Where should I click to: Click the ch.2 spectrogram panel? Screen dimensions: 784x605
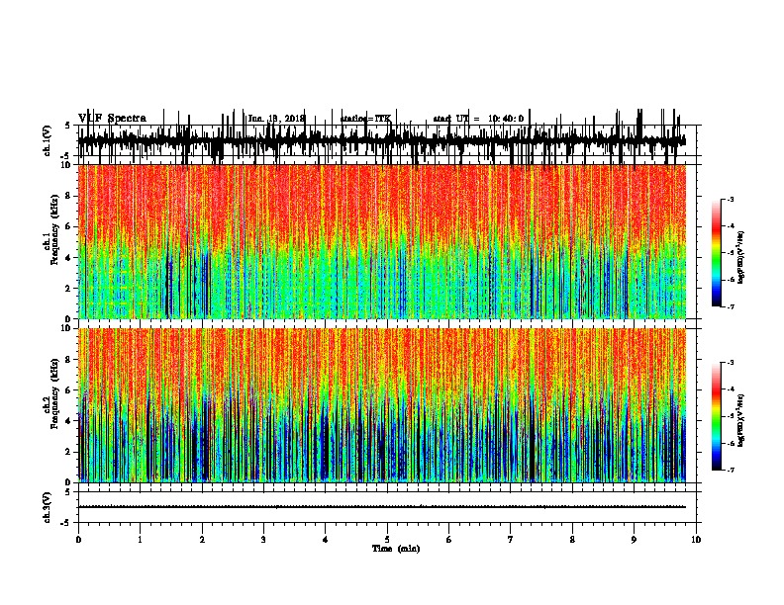click(382, 405)
